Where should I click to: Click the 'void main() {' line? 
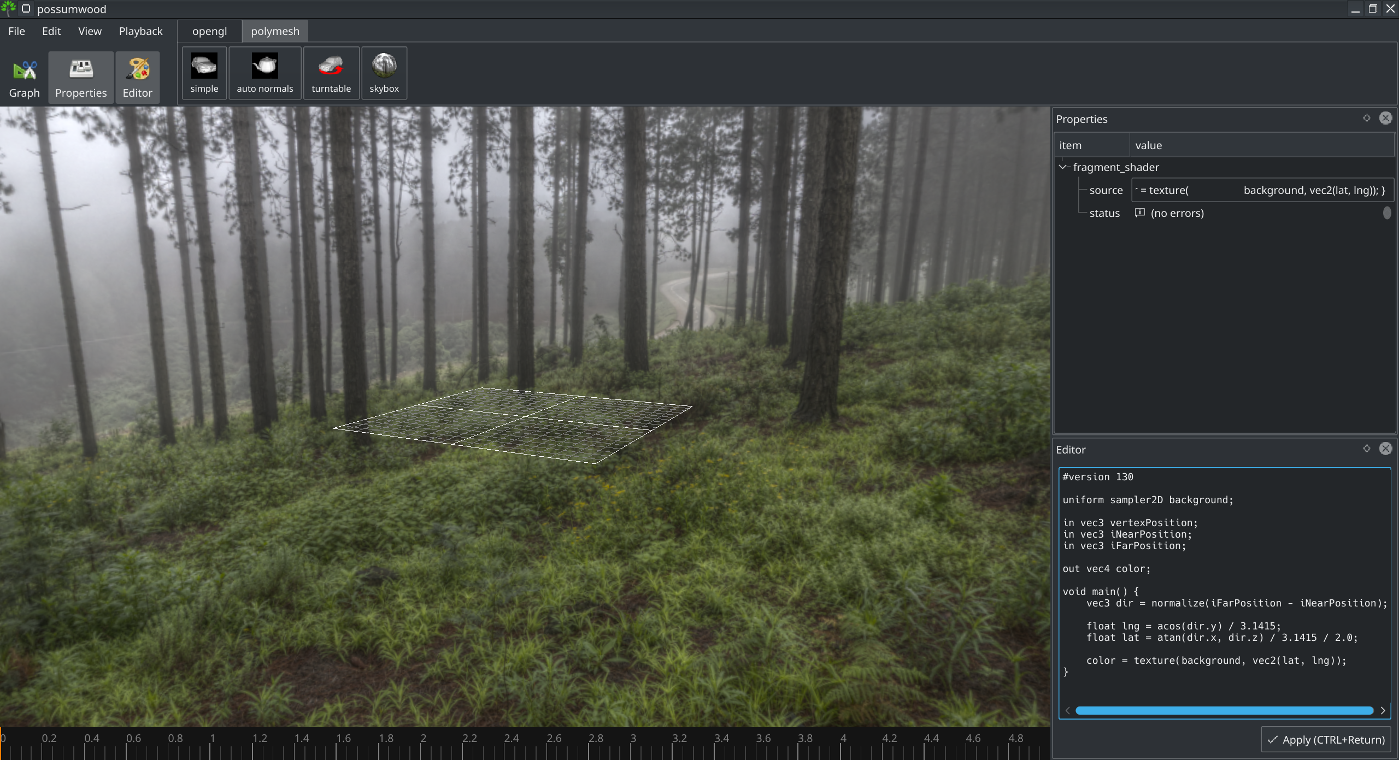1101,592
